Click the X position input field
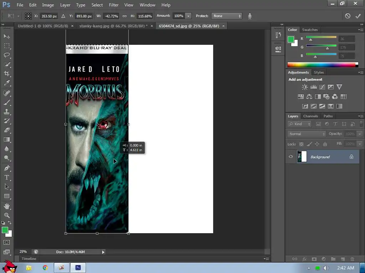This screenshot has width=365, height=273. [49, 16]
